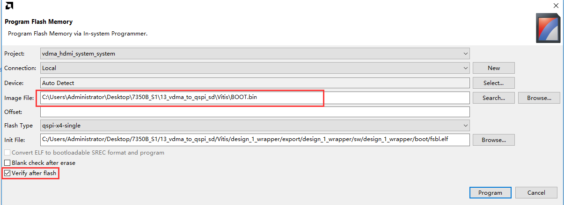The width and height of the screenshot is (564, 205).
Task: Close the Program Flash Memory dialog
Action: click(x=556, y=6)
